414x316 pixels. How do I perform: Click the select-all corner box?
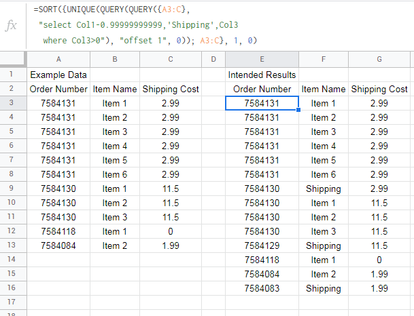coord(13,59)
